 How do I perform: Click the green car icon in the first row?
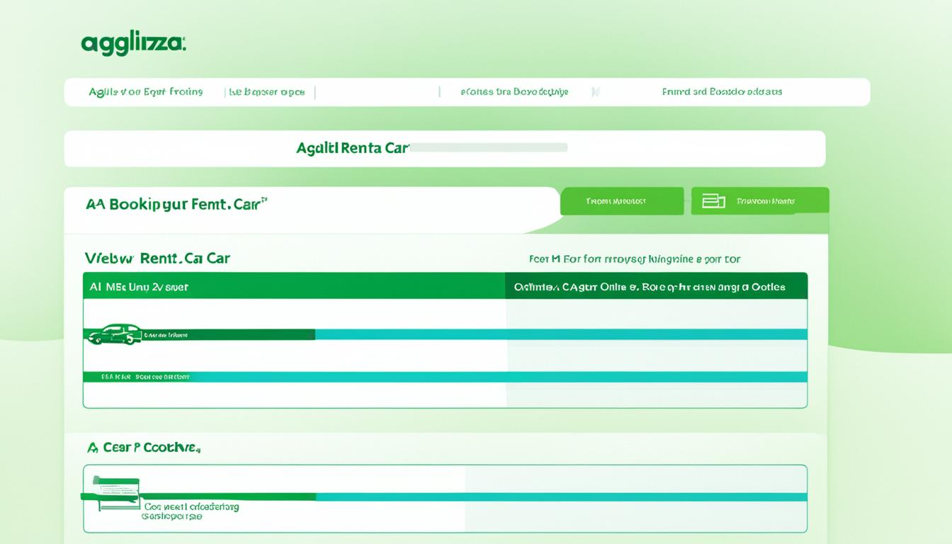(113, 334)
